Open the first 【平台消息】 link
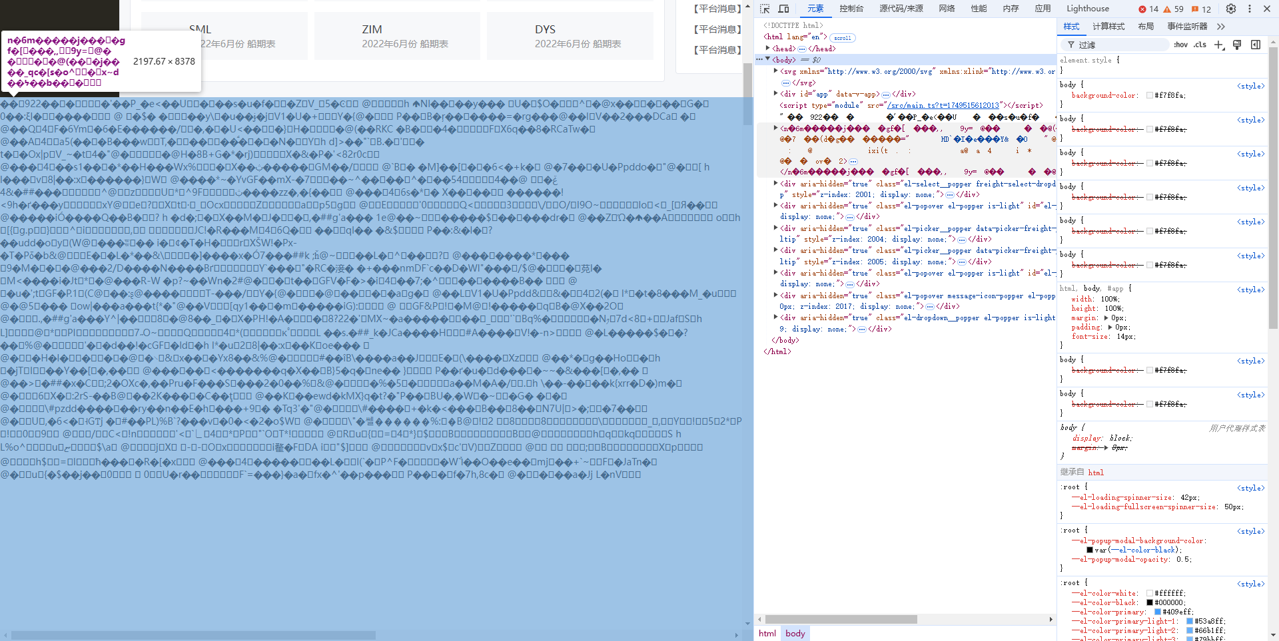Image resolution: width=1279 pixels, height=641 pixels. [x=716, y=9]
